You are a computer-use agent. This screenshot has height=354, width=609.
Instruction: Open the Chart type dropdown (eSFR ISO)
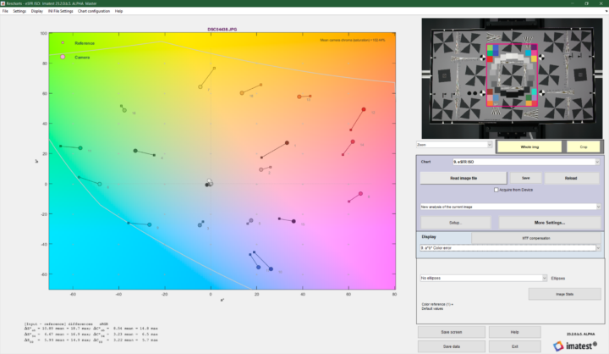(526, 162)
